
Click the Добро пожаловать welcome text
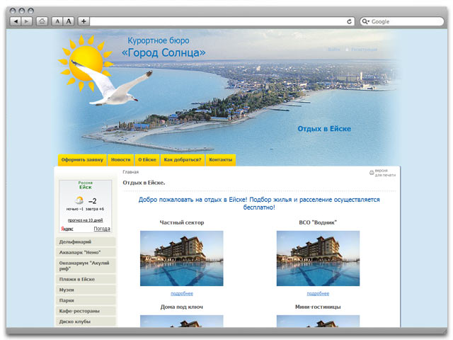click(x=259, y=203)
